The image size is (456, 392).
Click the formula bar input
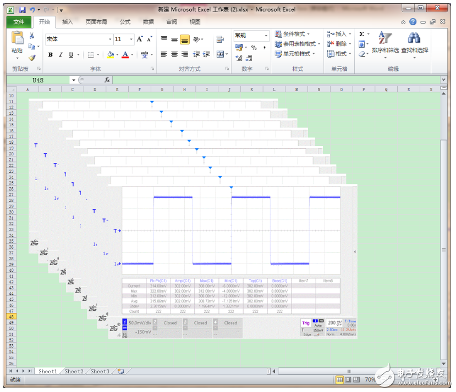click(277, 80)
